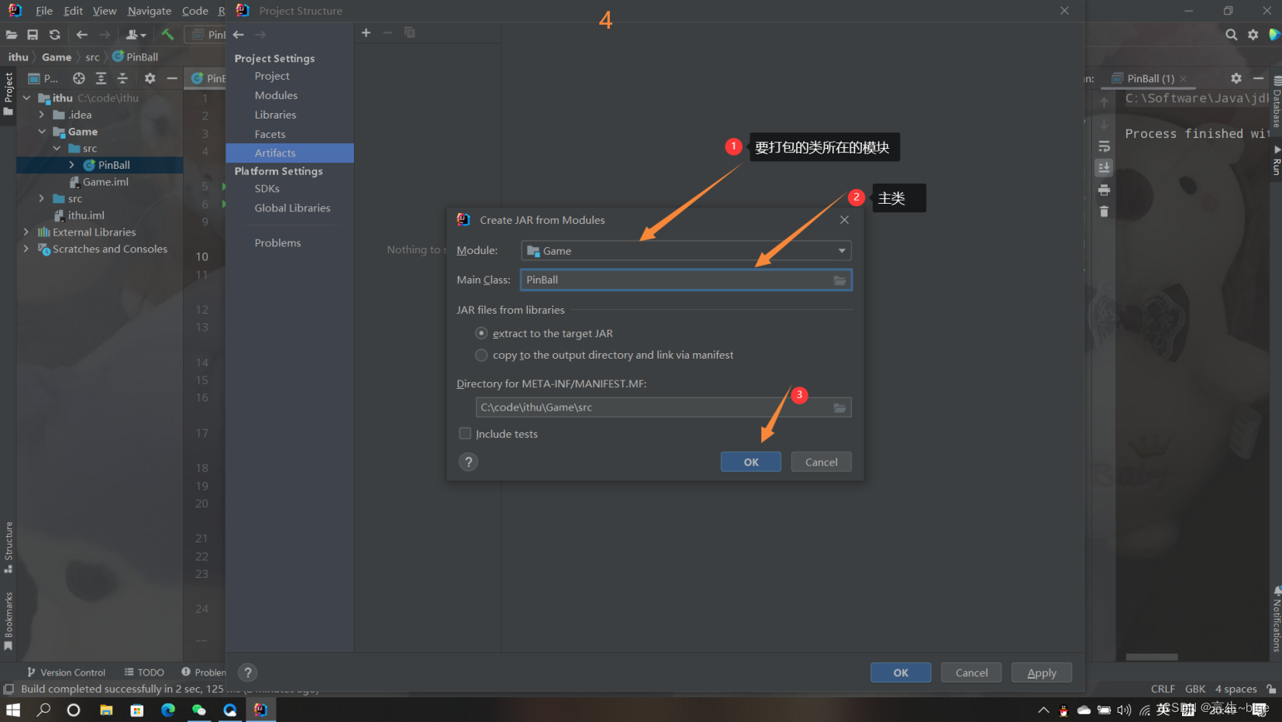1282x722 pixels.
Task: Click Cancel in Project Structure window
Action: [x=971, y=673]
